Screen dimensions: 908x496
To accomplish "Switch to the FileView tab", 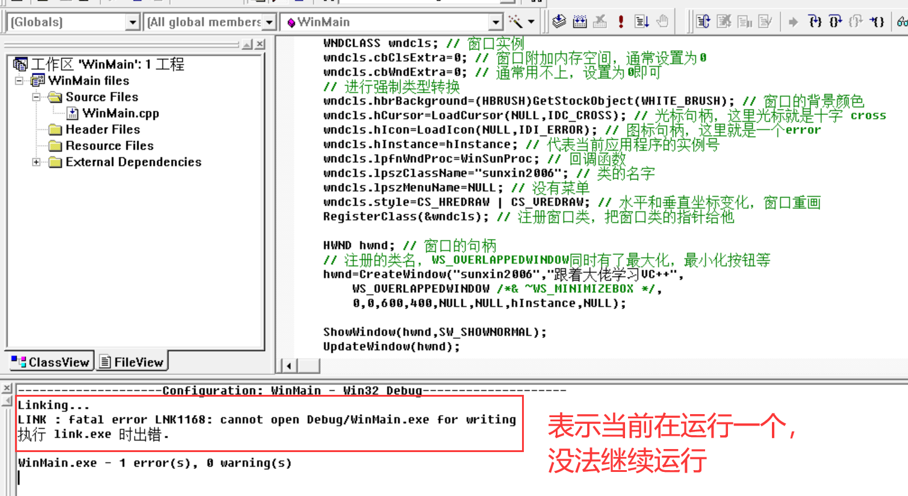I will [x=132, y=362].
